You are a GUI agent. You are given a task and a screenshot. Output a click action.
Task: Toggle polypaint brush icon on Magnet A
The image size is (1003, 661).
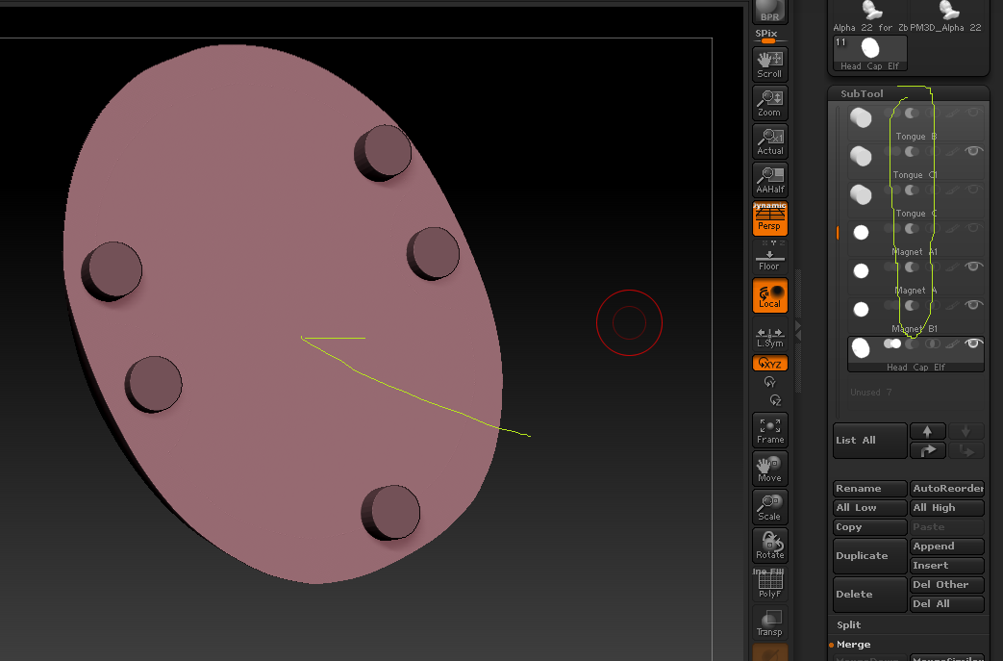coord(952,267)
